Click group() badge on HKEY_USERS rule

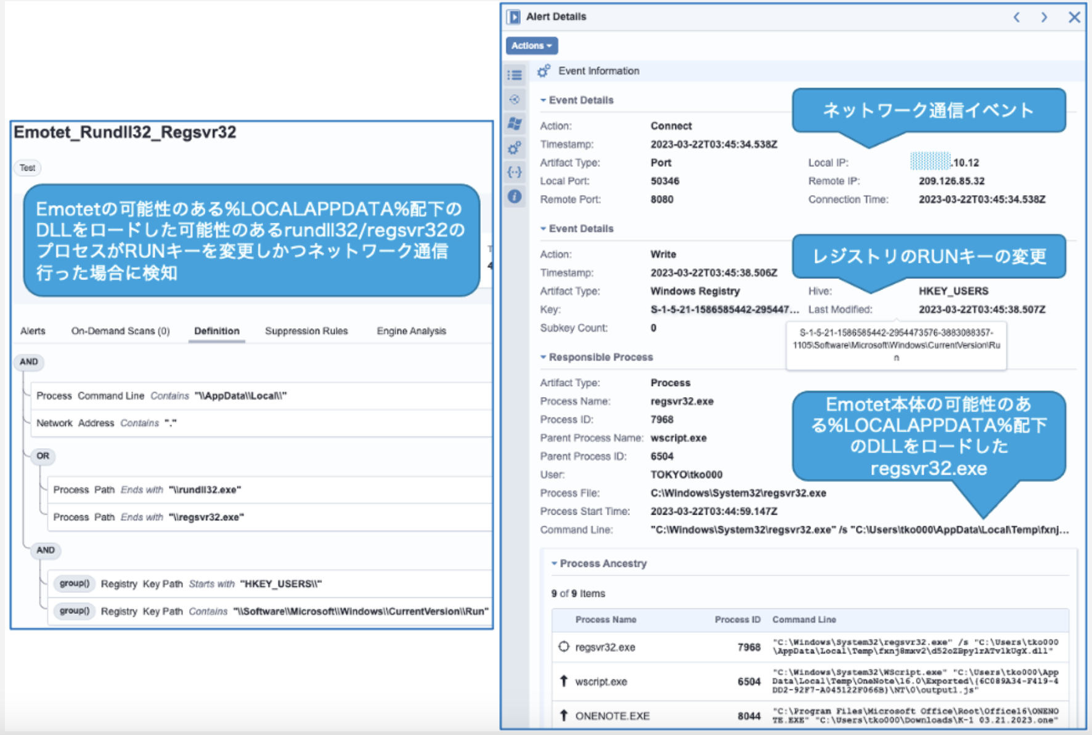click(x=75, y=584)
